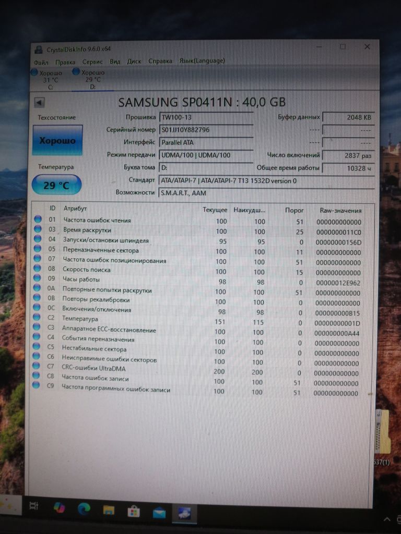This screenshot has height=534, width=401.
Task: Click status circle for Скорость поиска
Action: pos(37,268)
